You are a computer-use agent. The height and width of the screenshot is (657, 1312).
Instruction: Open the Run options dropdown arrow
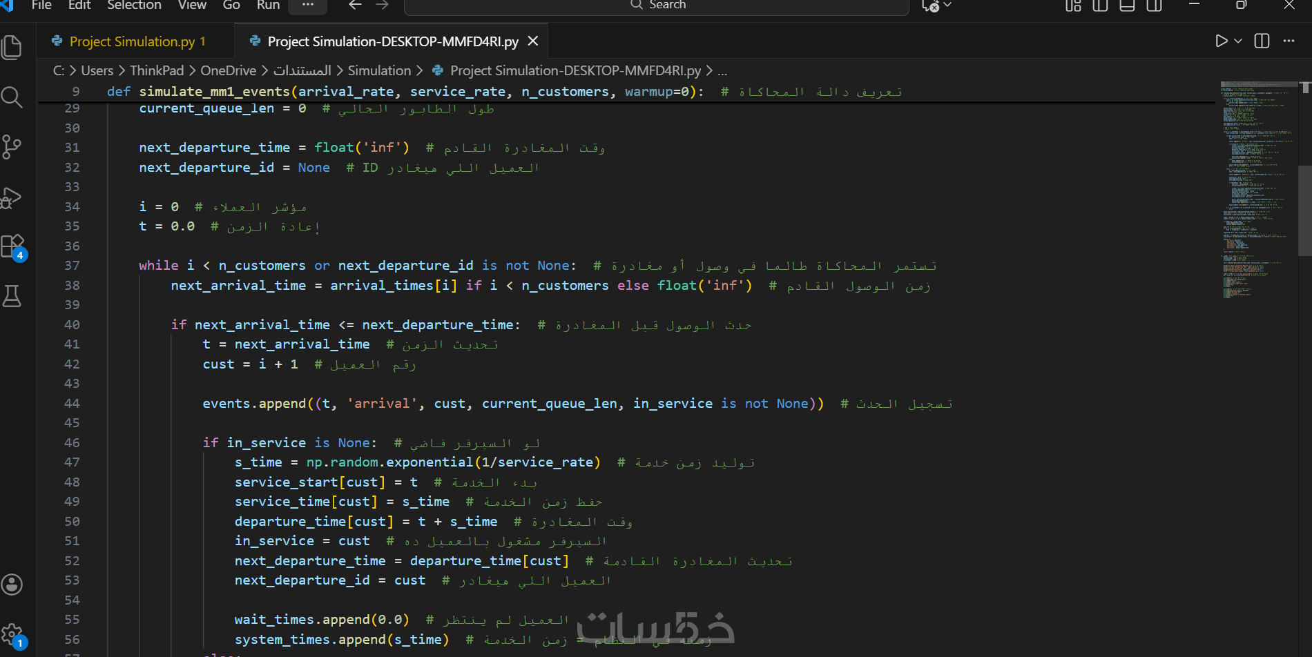(x=1238, y=41)
